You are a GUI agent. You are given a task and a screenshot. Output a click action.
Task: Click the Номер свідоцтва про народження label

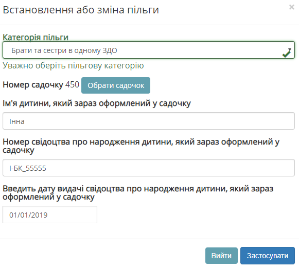coord(141,146)
